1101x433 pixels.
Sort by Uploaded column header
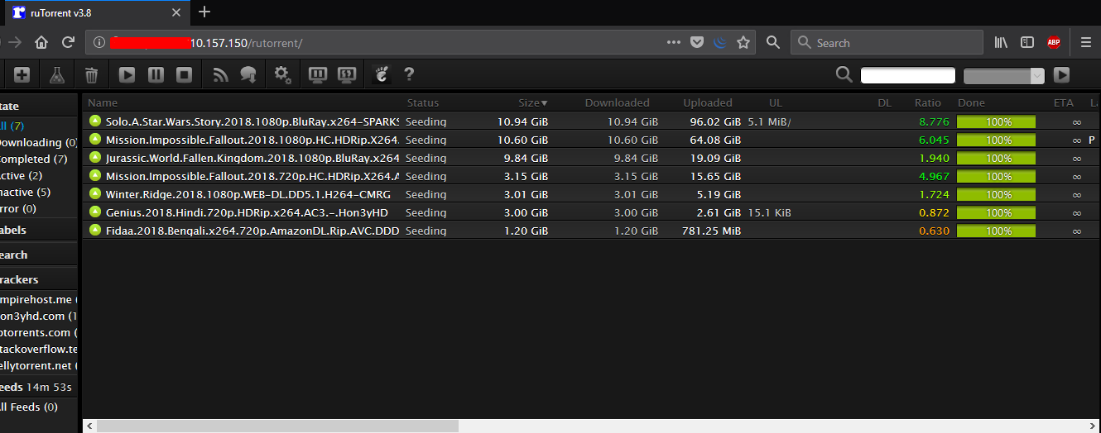coord(708,102)
